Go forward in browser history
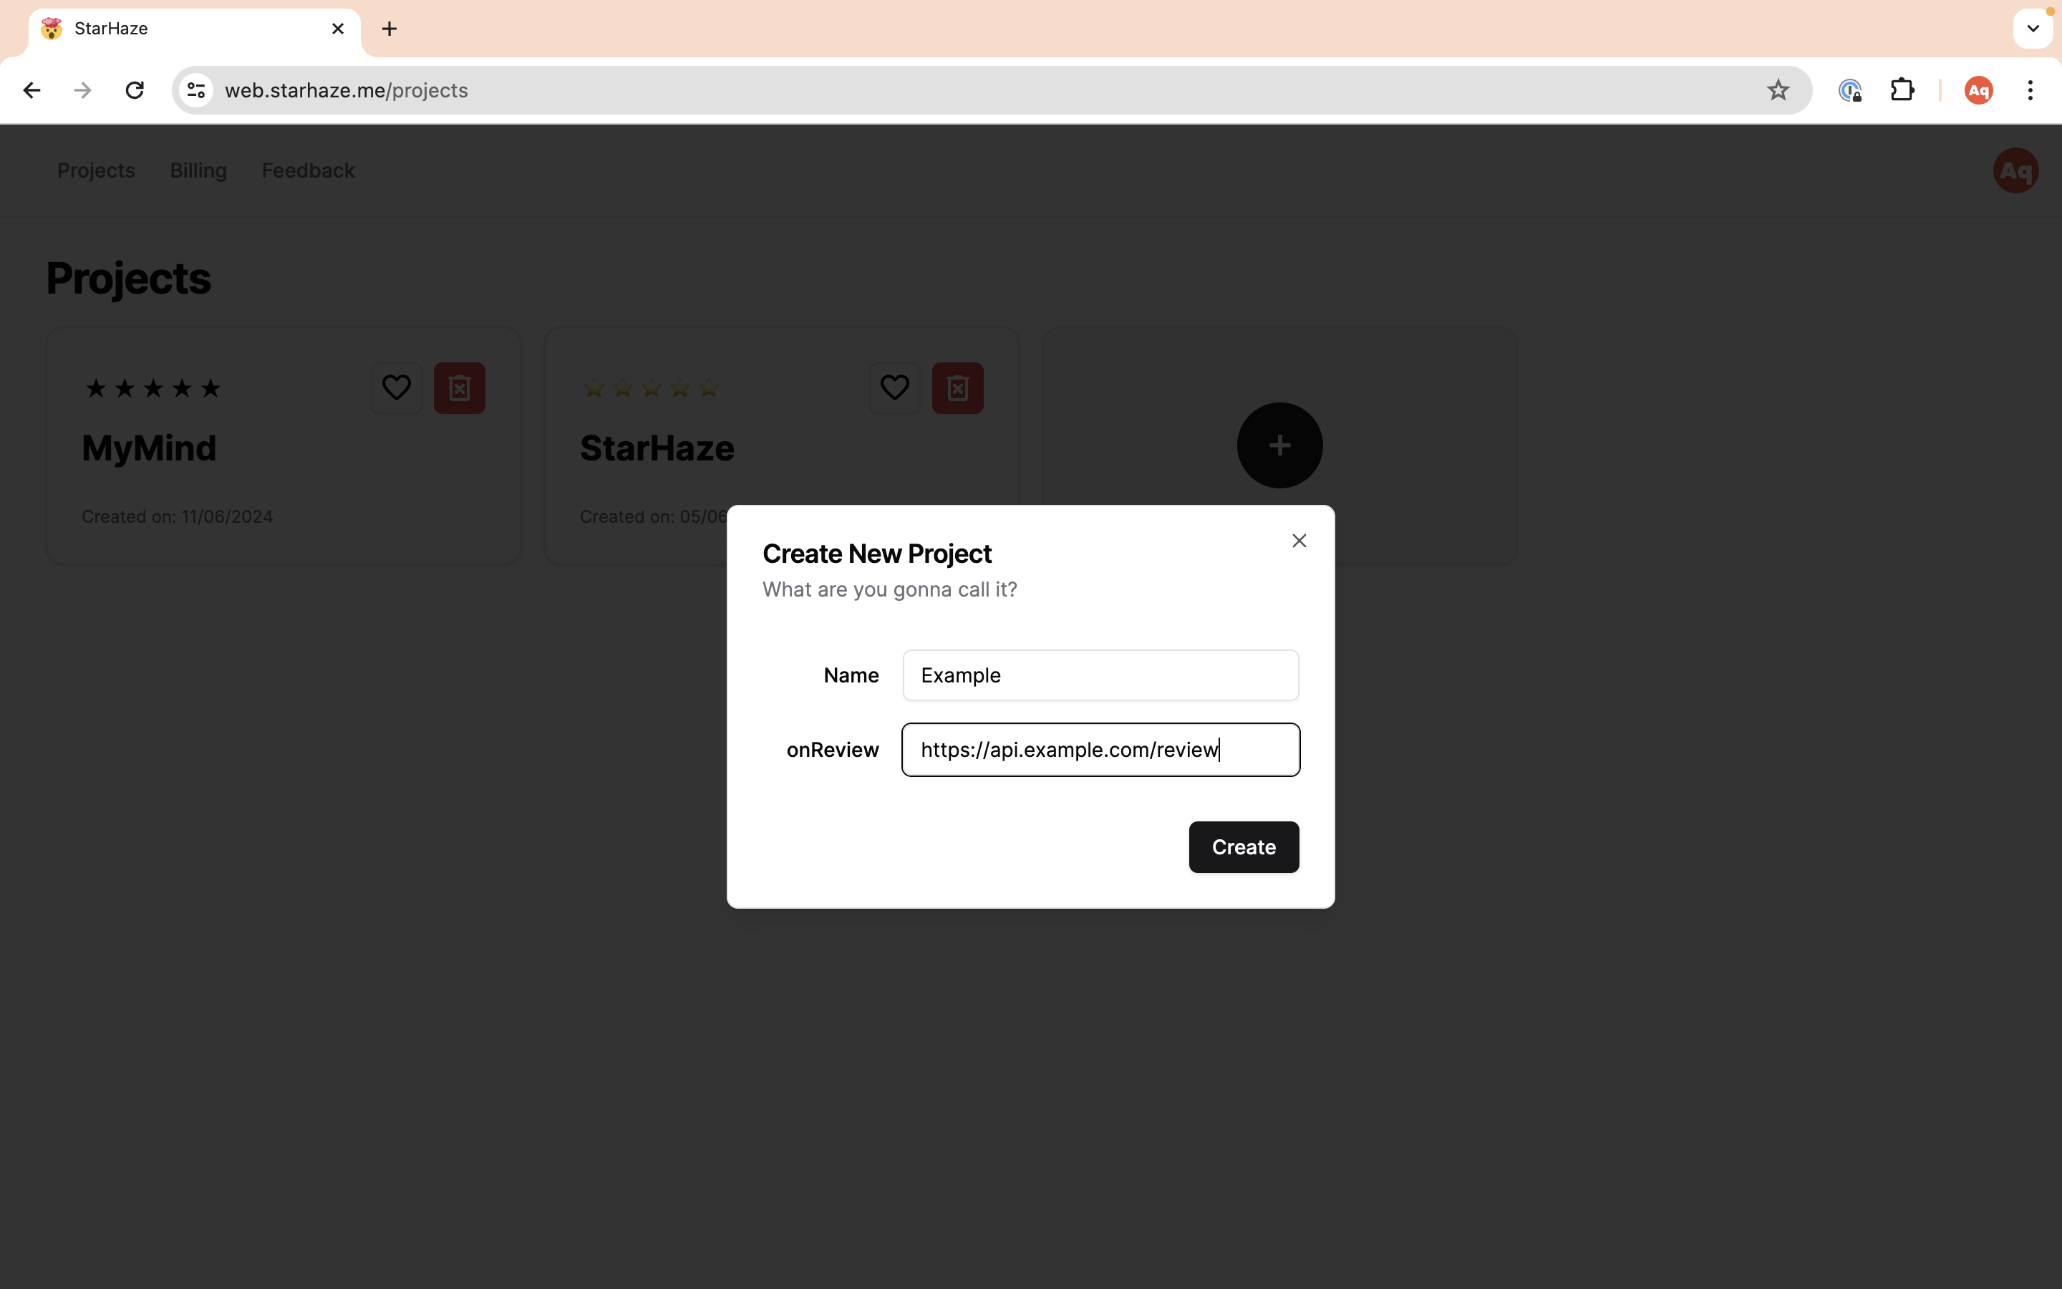Screen dimensions: 2062x1289 (82, 90)
